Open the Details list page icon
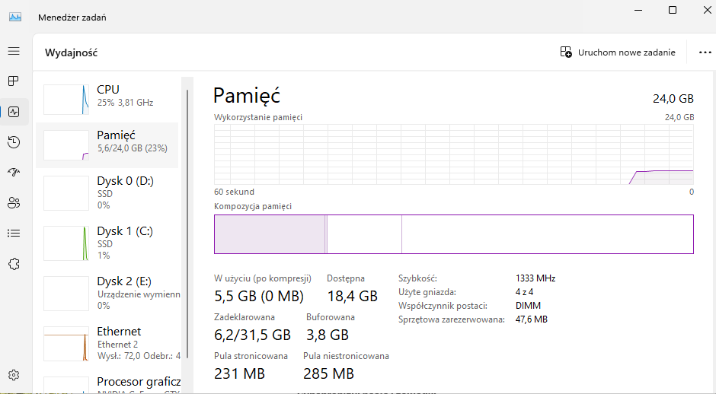 pos(14,234)
